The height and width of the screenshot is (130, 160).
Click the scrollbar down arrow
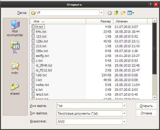tap(155, 97)
